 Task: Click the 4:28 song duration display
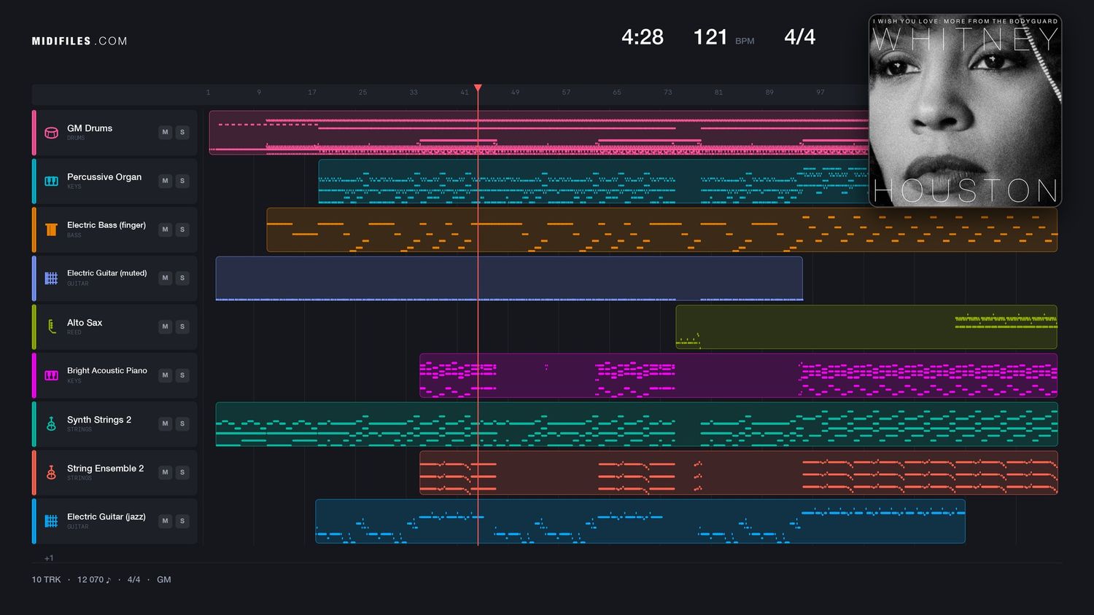(643, 37)
